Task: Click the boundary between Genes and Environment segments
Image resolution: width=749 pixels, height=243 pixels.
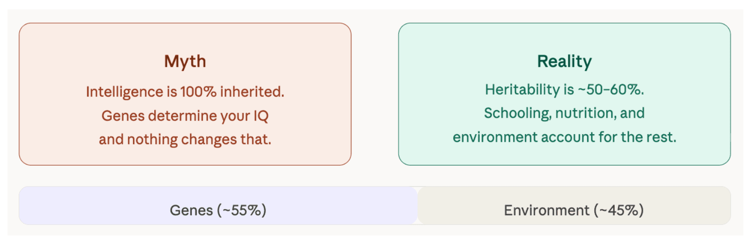Action: [x=417, y=206]
